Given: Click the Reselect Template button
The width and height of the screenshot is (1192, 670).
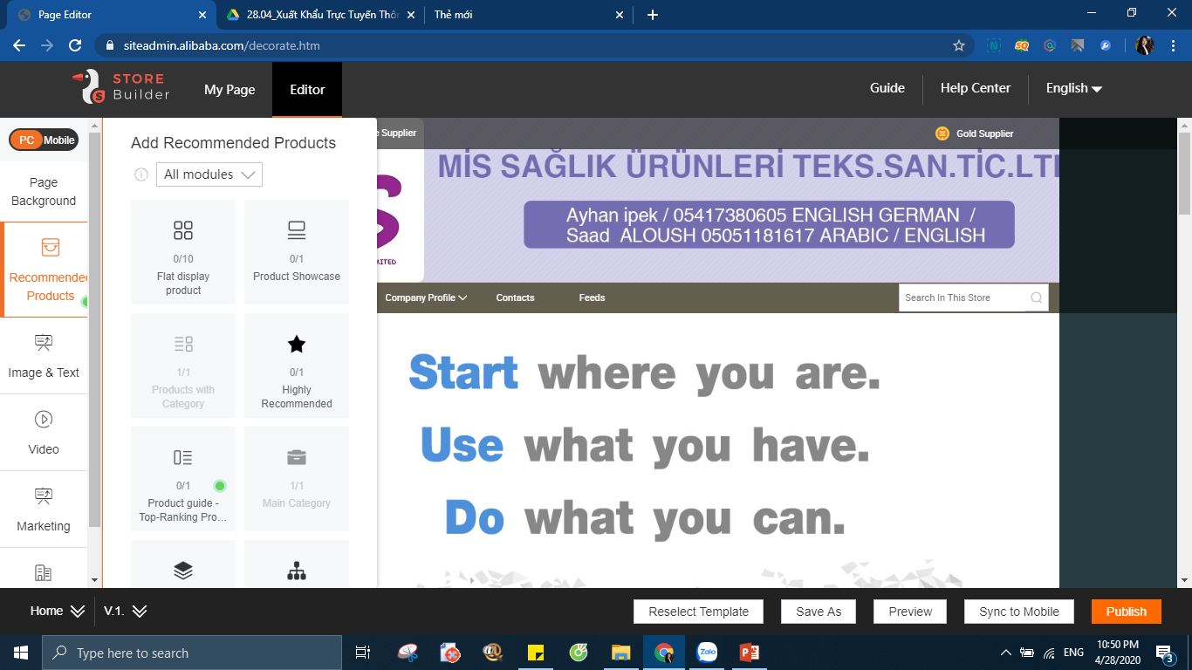Looking at the screenshot, I should 698,612.
